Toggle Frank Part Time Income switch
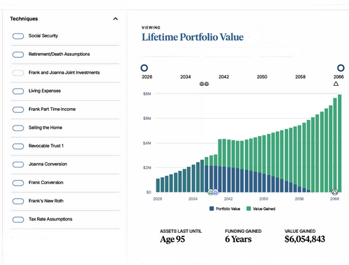 (18, 109)
